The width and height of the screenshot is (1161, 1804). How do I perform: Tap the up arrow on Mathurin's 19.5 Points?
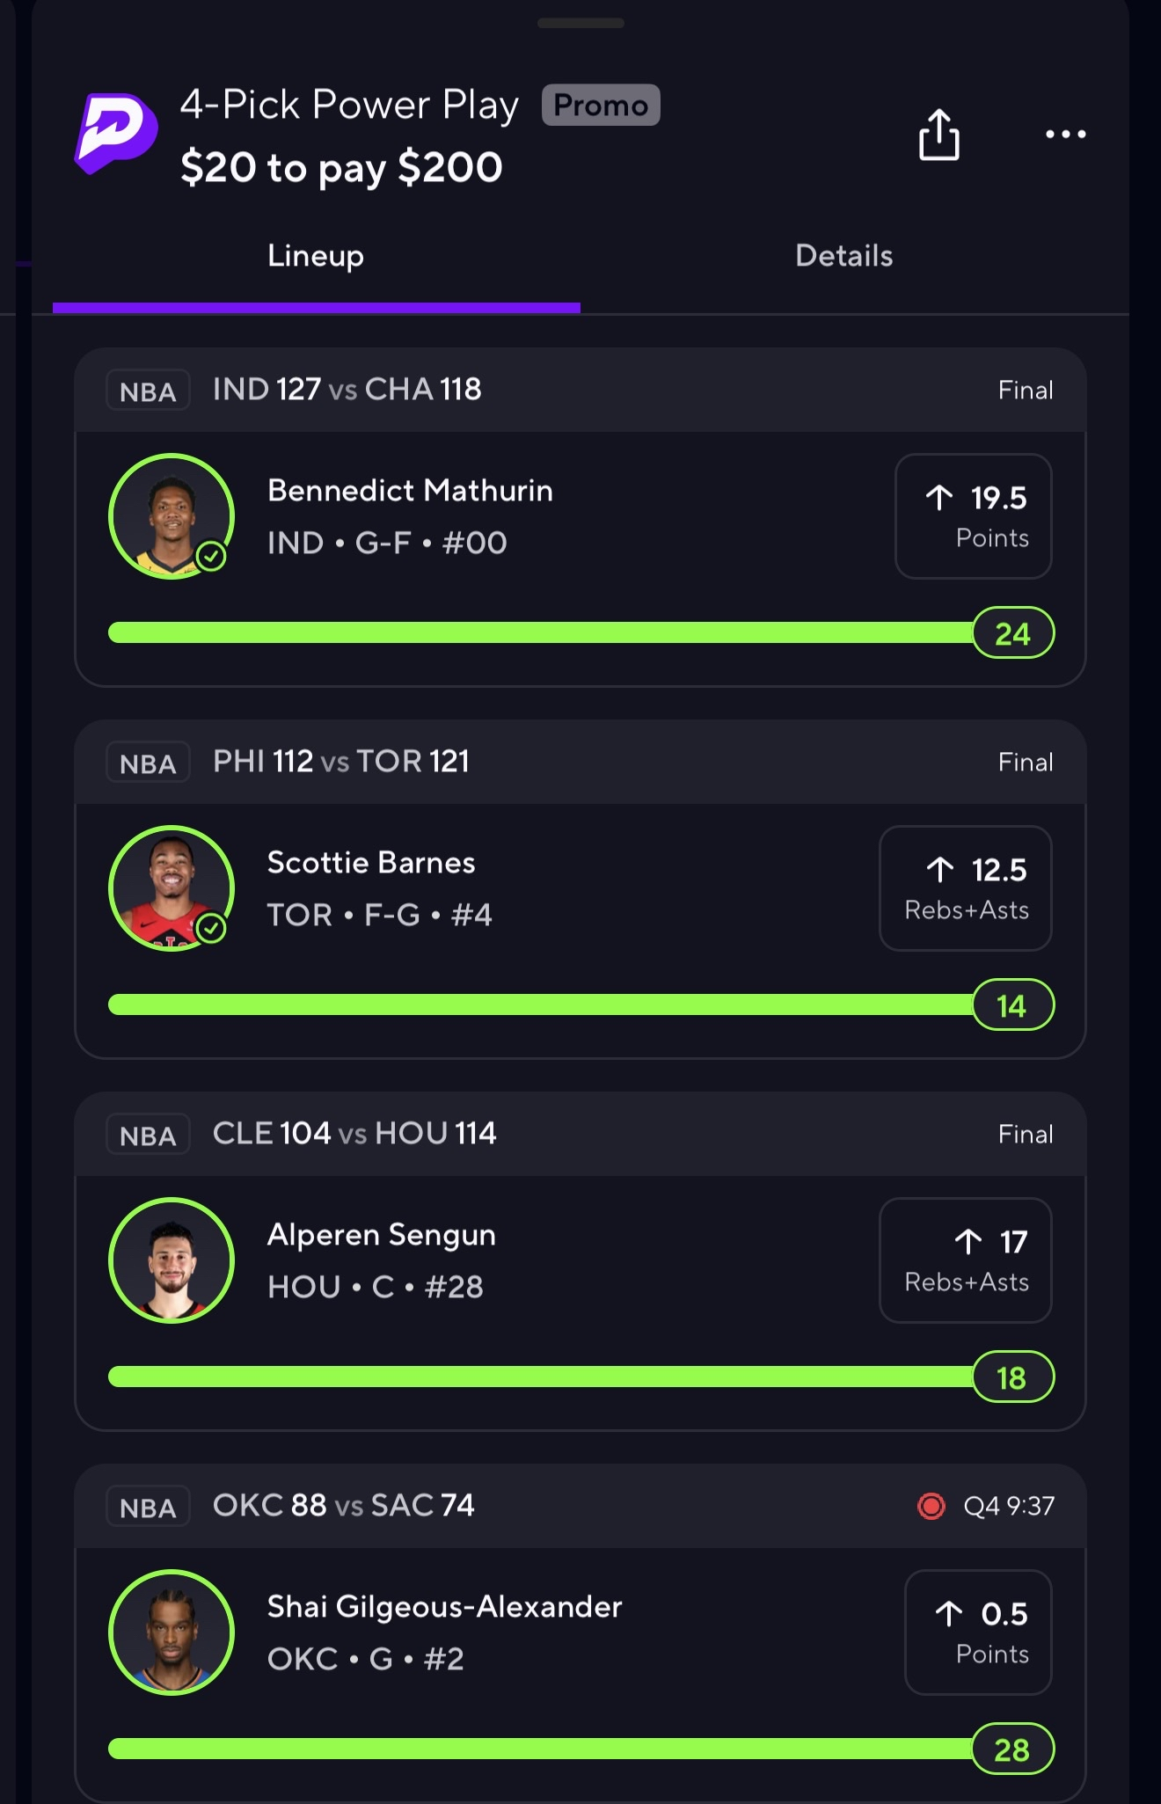[x=939, y=498]
